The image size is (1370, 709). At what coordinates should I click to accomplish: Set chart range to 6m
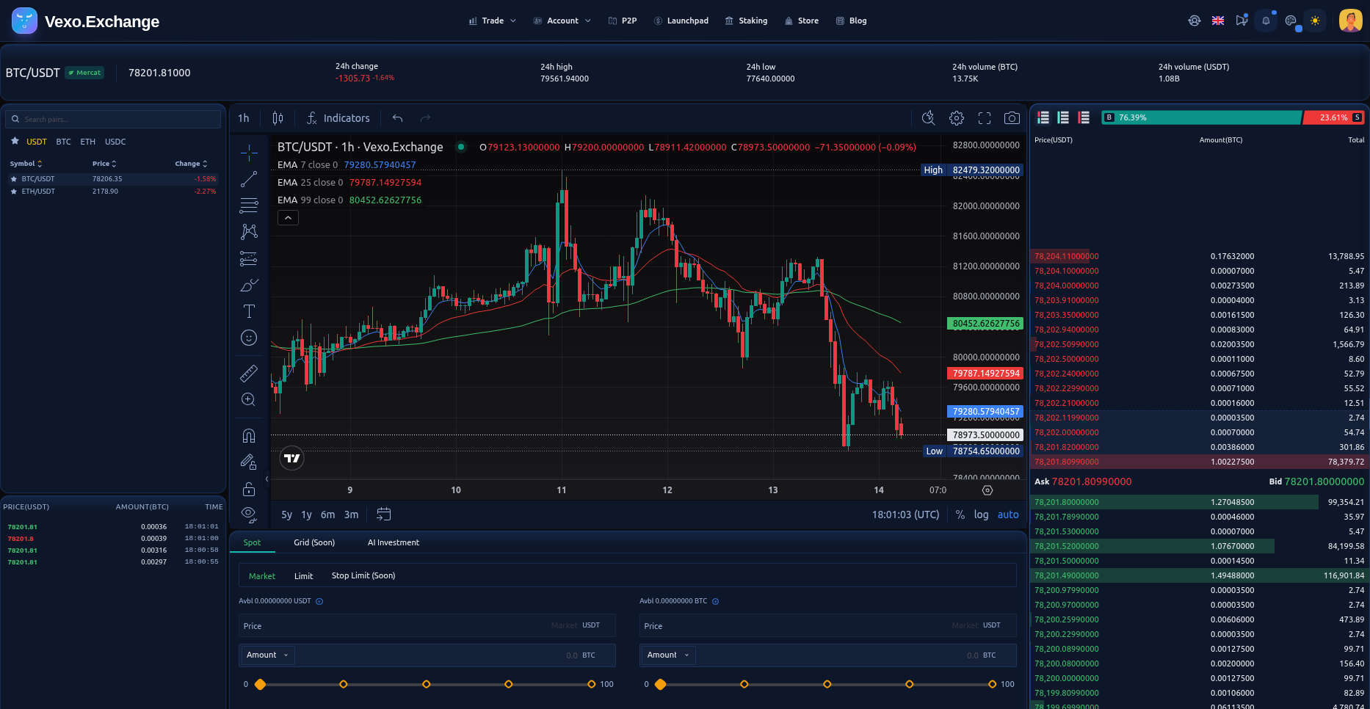coord(327,515)
